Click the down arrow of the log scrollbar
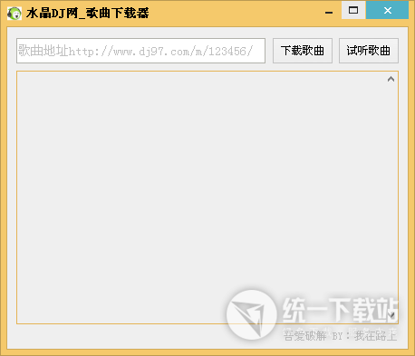 [x=392, y=315]
